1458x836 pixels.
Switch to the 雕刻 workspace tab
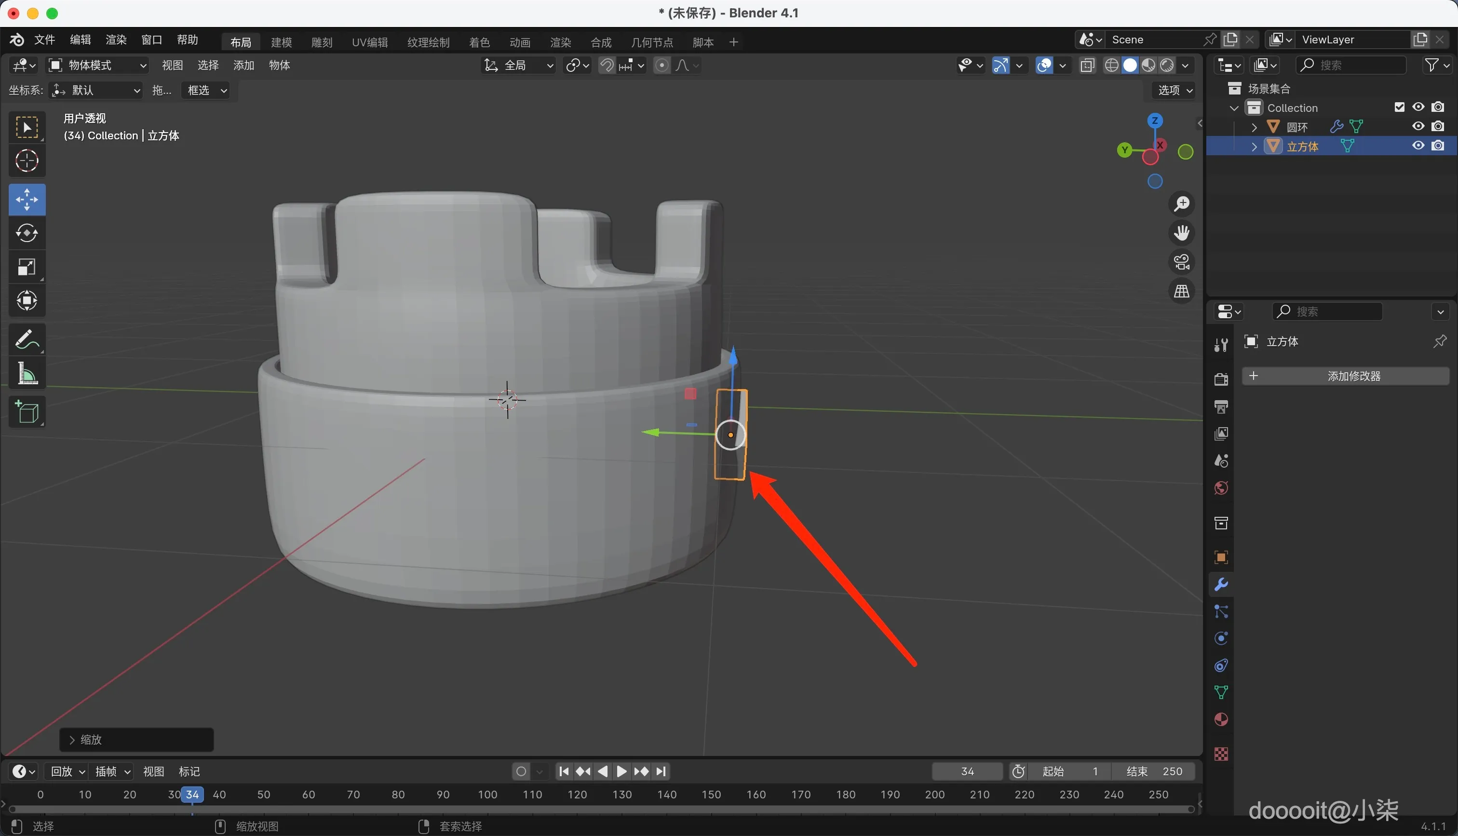[322, 42]
